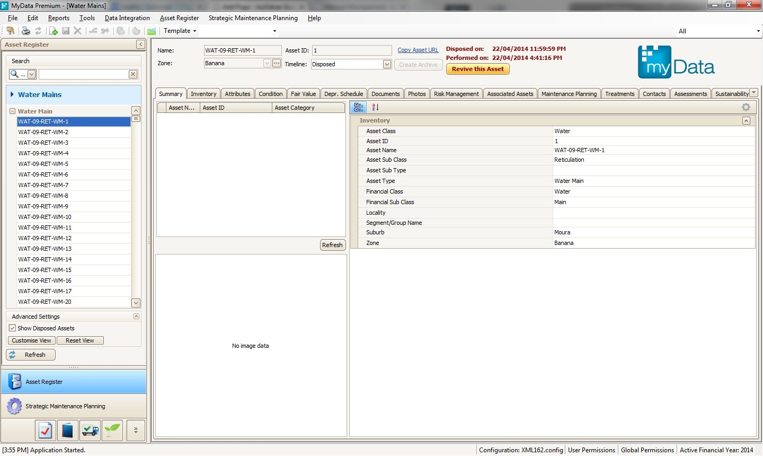Image resolution: width=763 pixels, height=456 pixels.
Task: Follow the Copy Asset URL link
Action: pos(418,50)
